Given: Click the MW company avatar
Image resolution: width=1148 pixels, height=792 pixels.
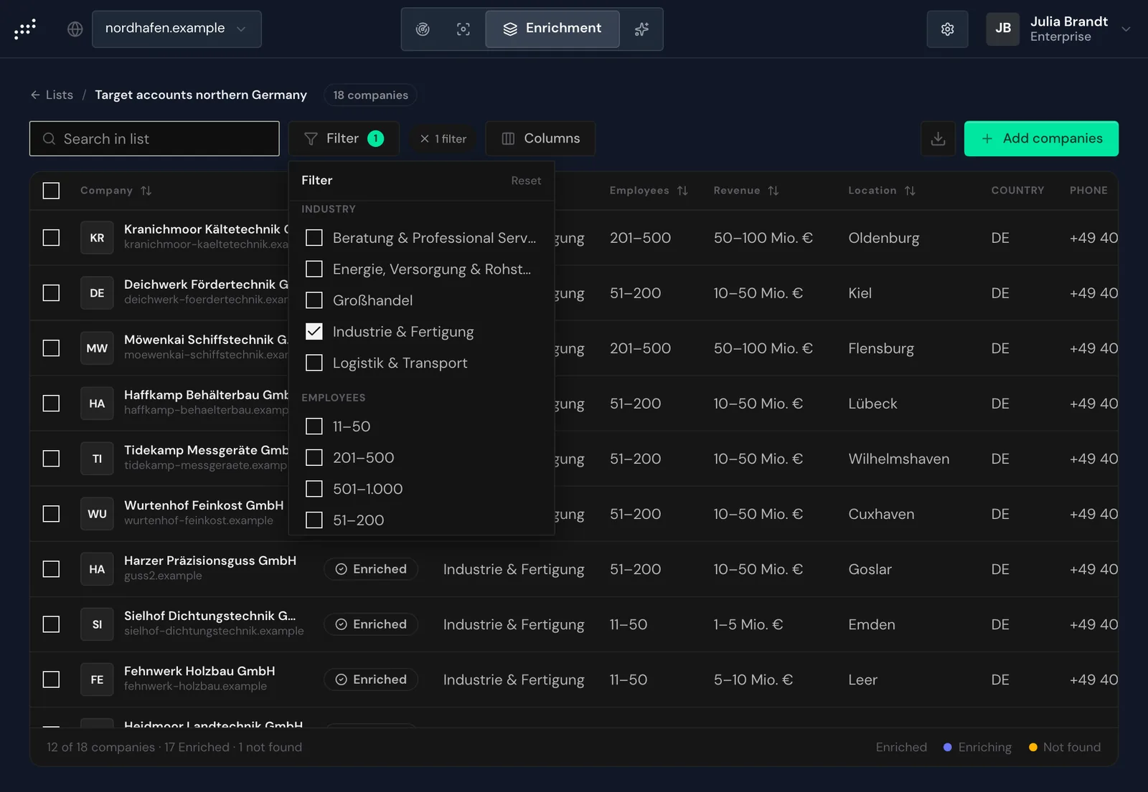Looking at the screenshot, I should coord(97,348).
